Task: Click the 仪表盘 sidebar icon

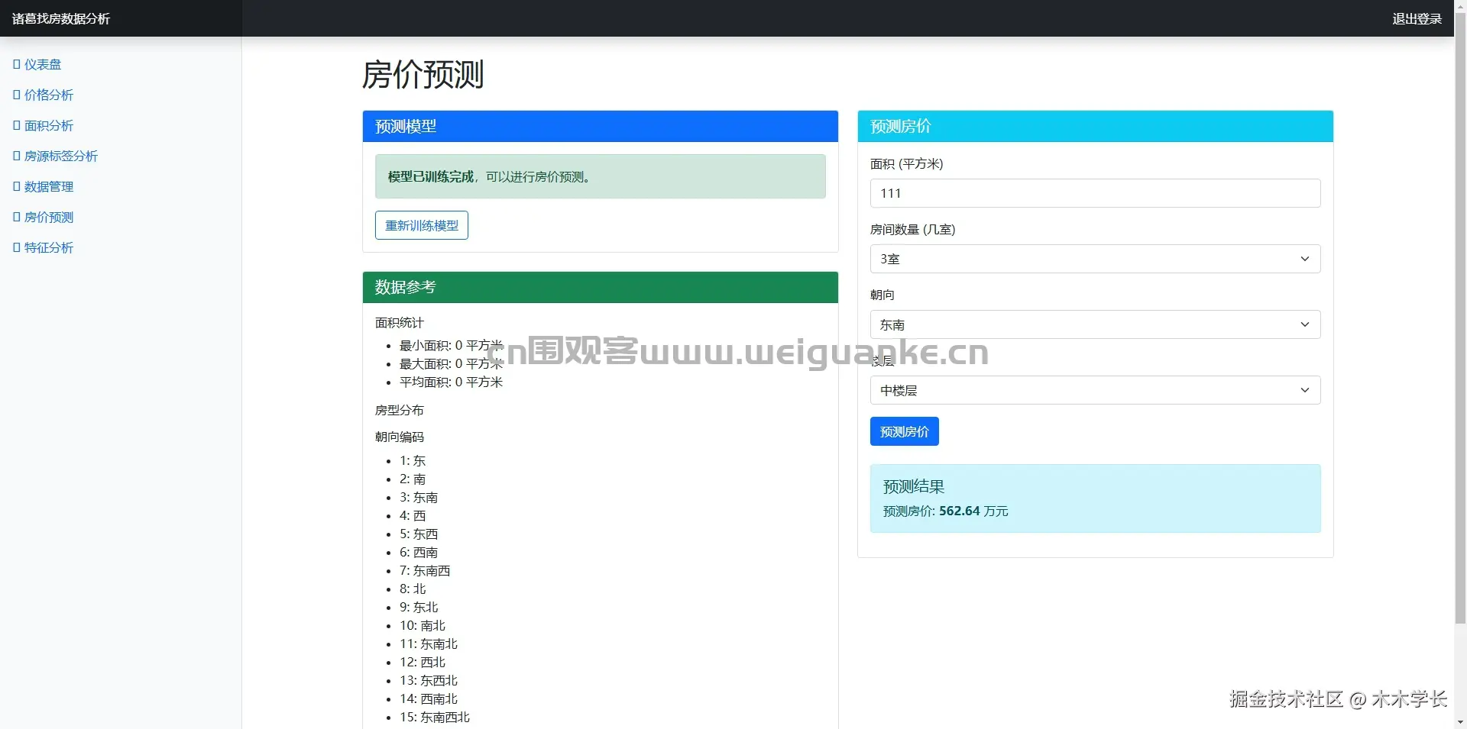Action: click(17, 64)
